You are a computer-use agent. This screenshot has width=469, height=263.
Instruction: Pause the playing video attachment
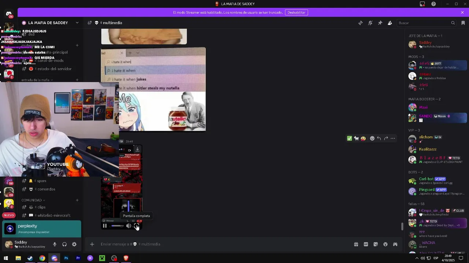pos(105,226)
